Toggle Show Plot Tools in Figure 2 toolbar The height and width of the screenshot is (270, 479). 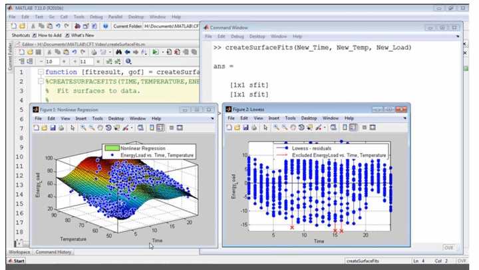pyautogui.click(x=373, y=128)
